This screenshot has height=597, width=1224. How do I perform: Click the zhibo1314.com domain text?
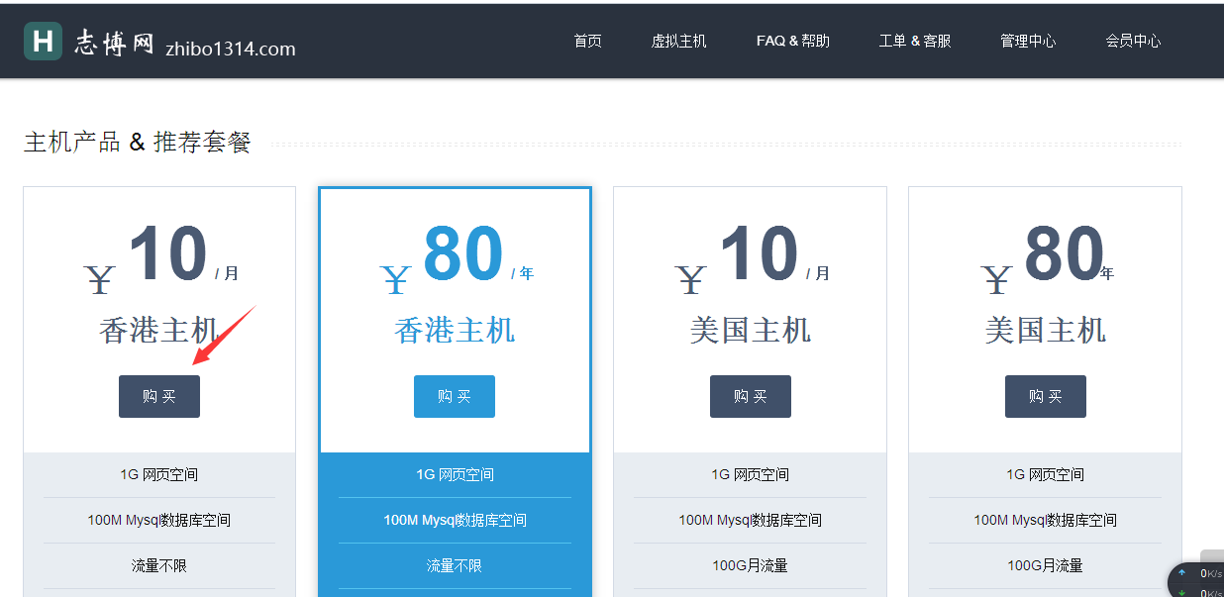[231, 49]
